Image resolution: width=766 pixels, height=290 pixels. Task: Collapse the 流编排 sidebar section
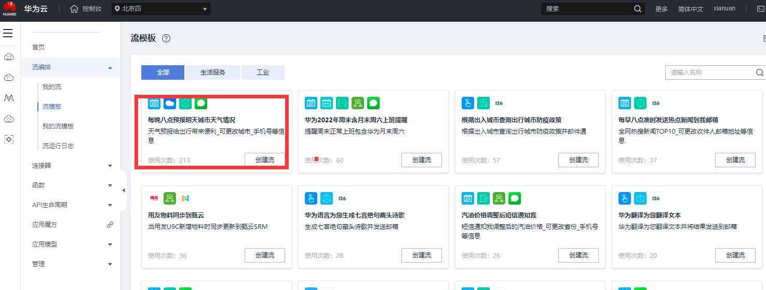coord(110,67)
